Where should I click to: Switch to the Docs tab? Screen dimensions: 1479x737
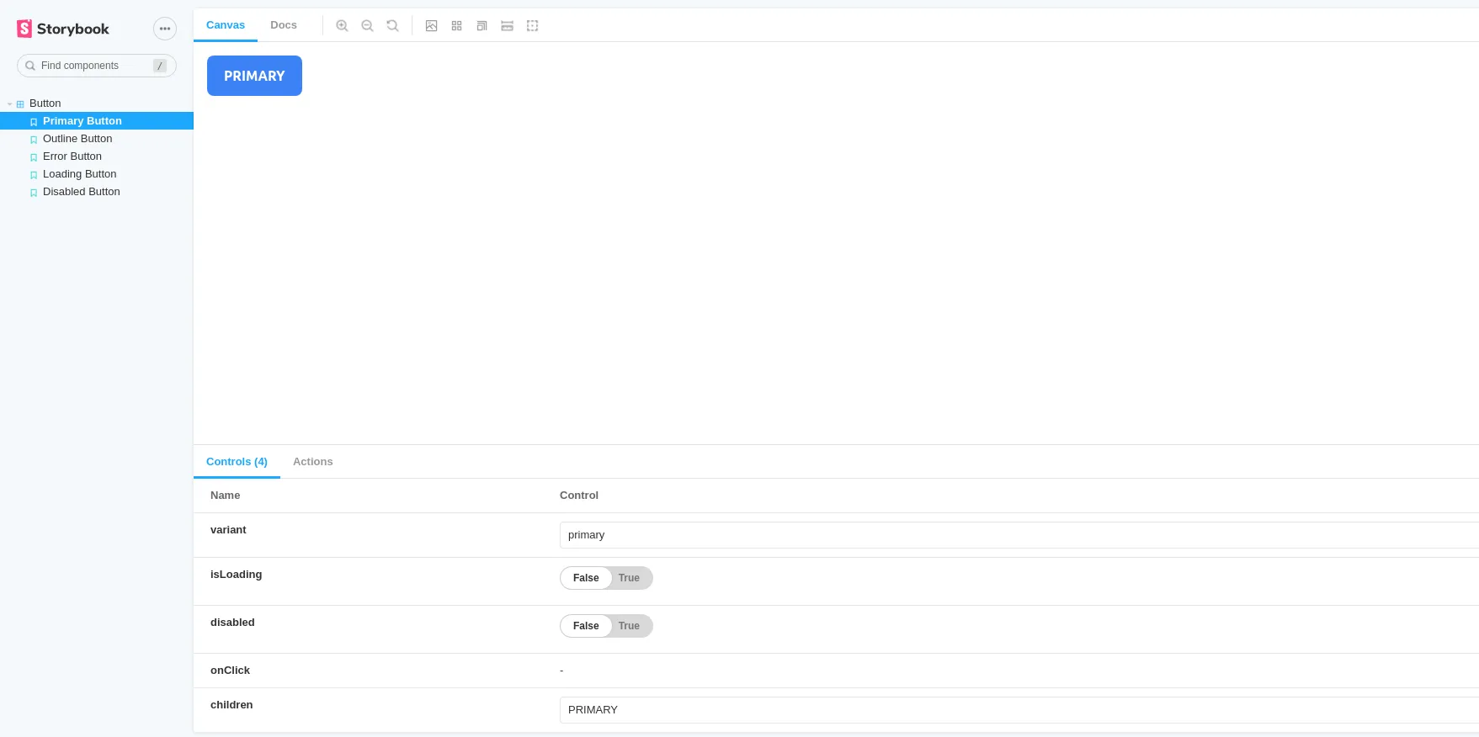pos(284,25)
